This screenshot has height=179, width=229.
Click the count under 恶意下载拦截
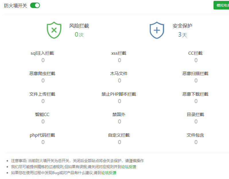(196, 101)
